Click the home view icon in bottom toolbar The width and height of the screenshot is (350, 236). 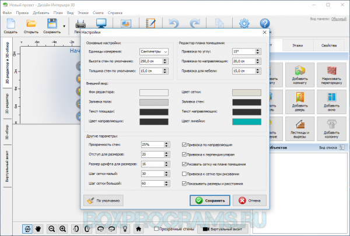(138, 229)
